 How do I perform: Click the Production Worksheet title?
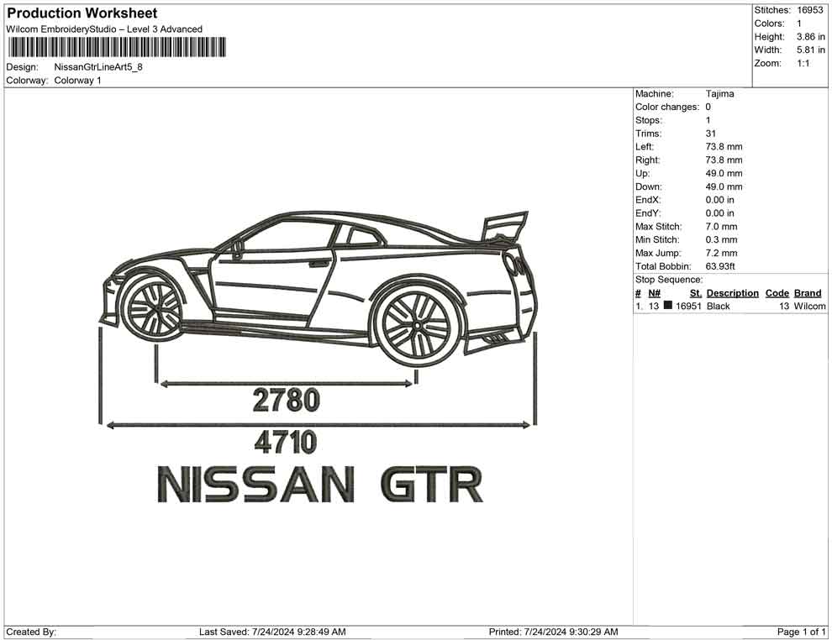point(81,13)
